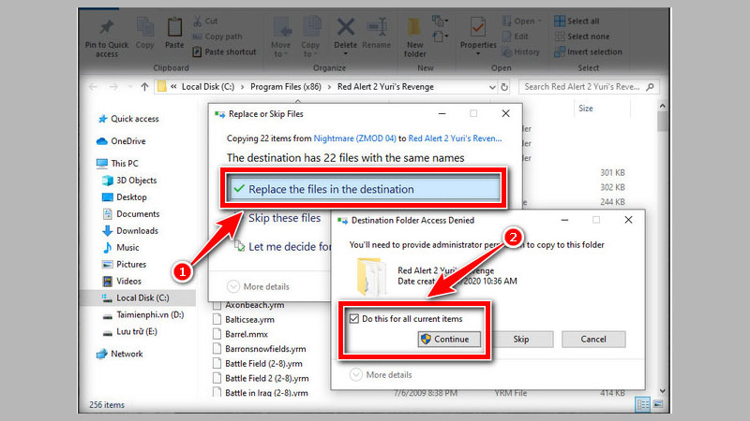Toggle 'Do this for all current items' checkbox
This screenshot has width=750, height=421.
click(353, 319)
